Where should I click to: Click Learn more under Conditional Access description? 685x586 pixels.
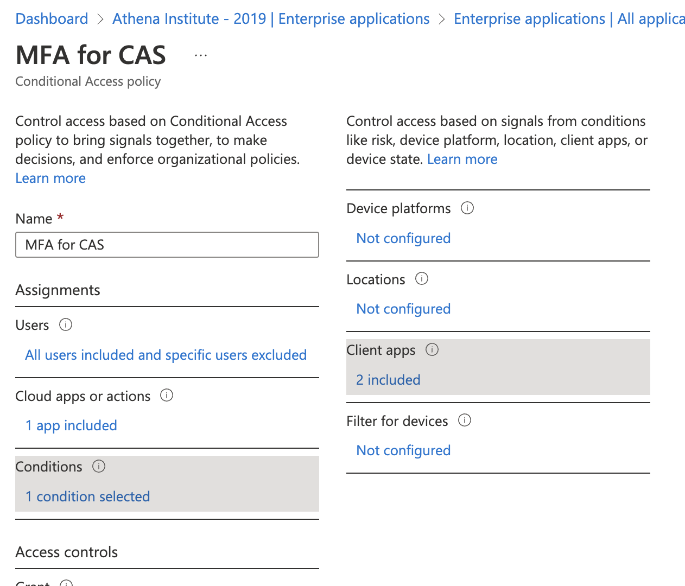coord(50,178)
